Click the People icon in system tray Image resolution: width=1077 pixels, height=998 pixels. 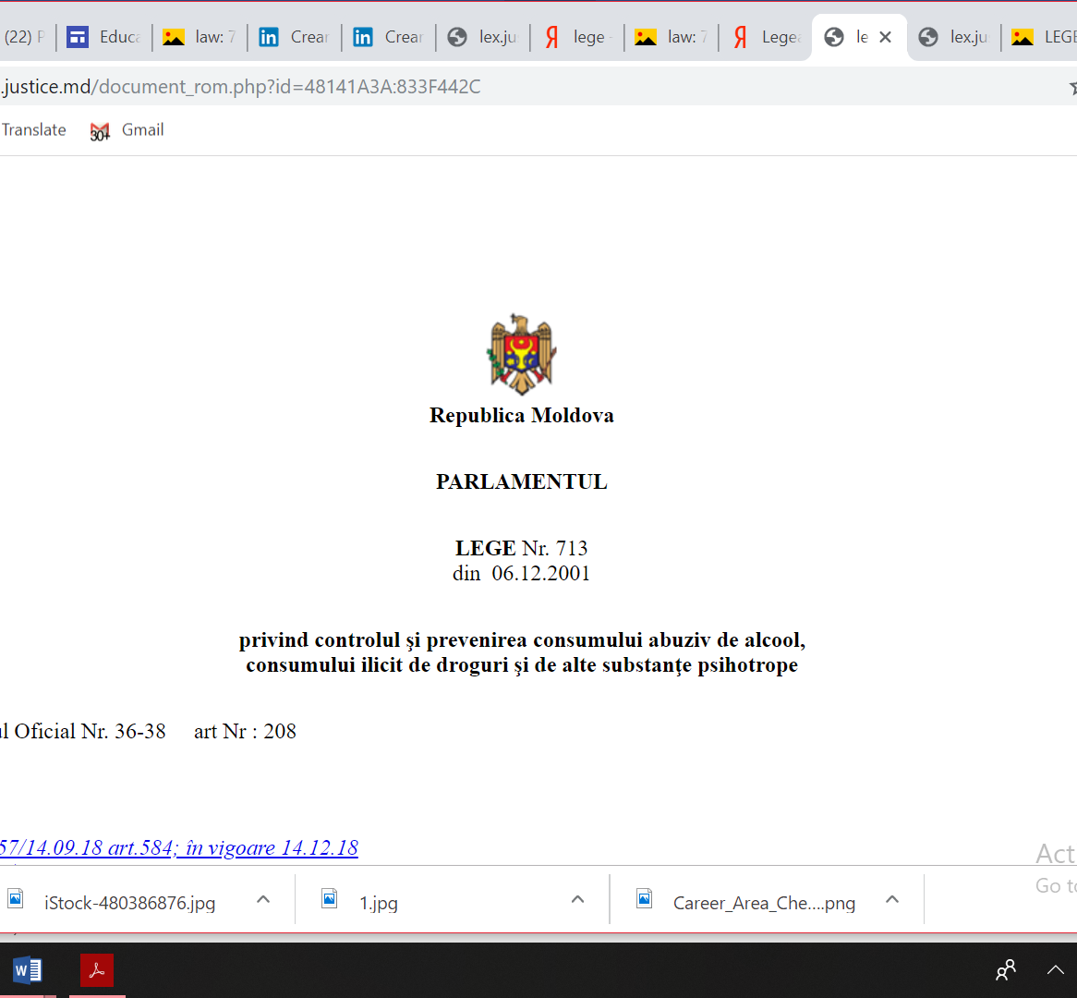click(x=1006, y=970)
